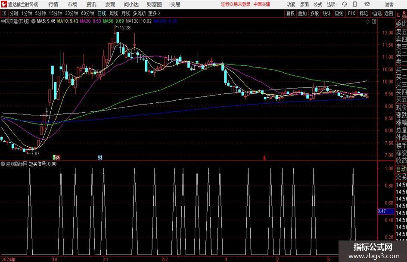Select the 日线 daily period tab
Viewport: 407px width, 262px height.
[102, 13]
